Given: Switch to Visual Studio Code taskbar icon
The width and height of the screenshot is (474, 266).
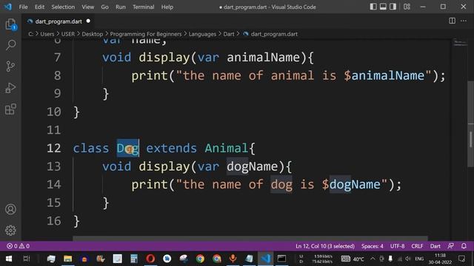Looking at the screenshot, I should 266,259.
